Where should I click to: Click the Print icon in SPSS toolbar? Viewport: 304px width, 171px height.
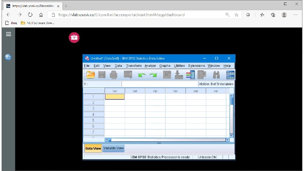[x=114, y=75]
